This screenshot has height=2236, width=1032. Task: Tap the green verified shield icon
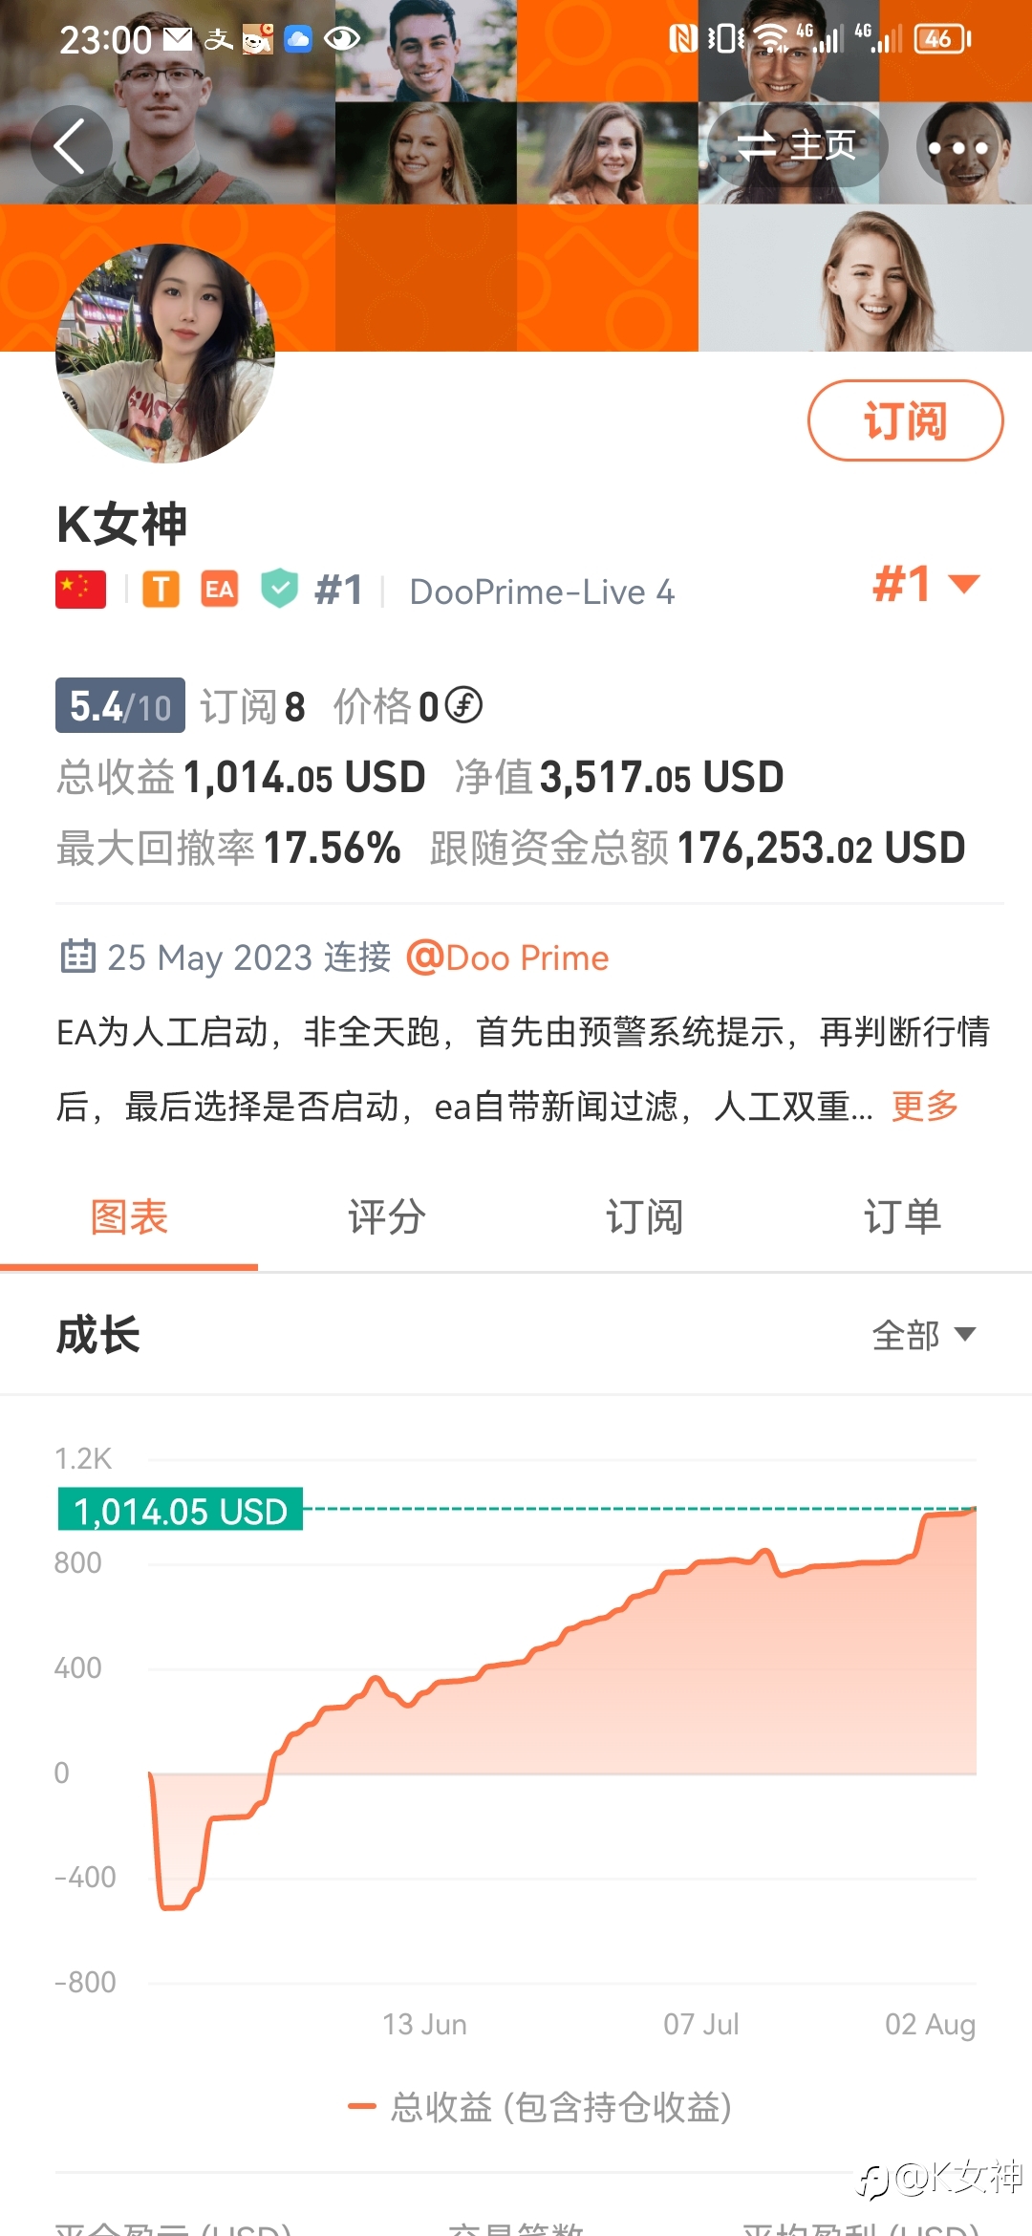click(280, 589)
